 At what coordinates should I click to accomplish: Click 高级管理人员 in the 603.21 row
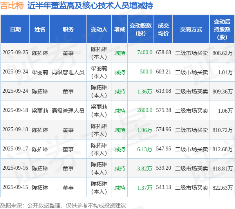(68, 72)
